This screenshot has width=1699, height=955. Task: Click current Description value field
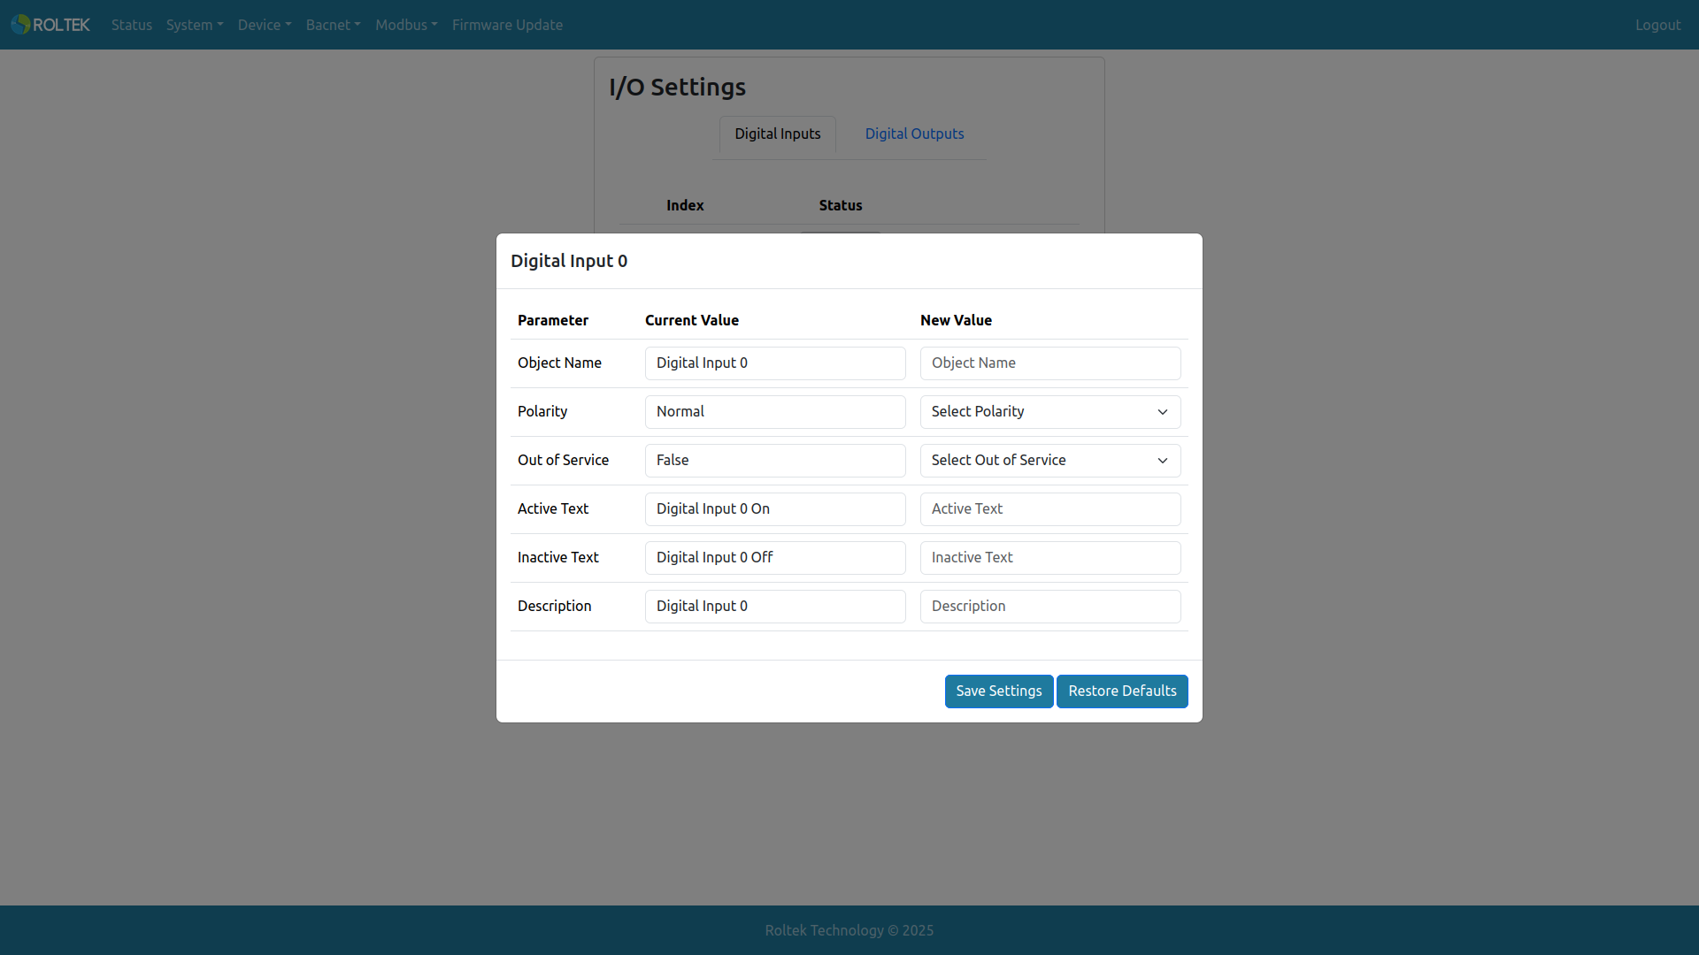[x=775, y=607]
